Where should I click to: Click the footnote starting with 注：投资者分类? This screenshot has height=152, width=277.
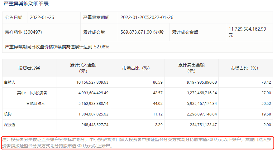(x=137, y=143)
